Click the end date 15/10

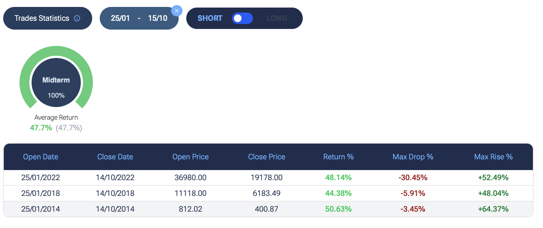(158, 18)
